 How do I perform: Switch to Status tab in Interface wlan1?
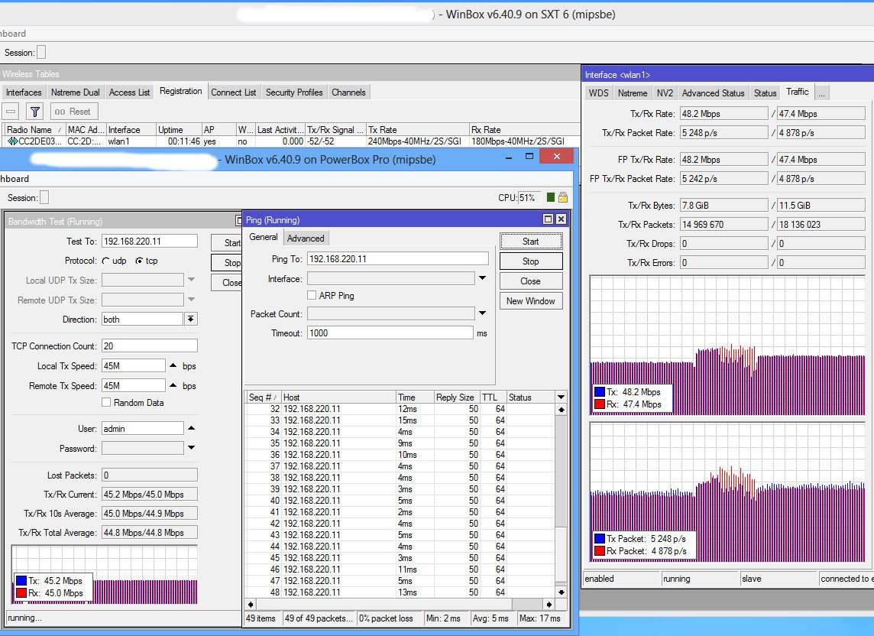tap(765, 93)
